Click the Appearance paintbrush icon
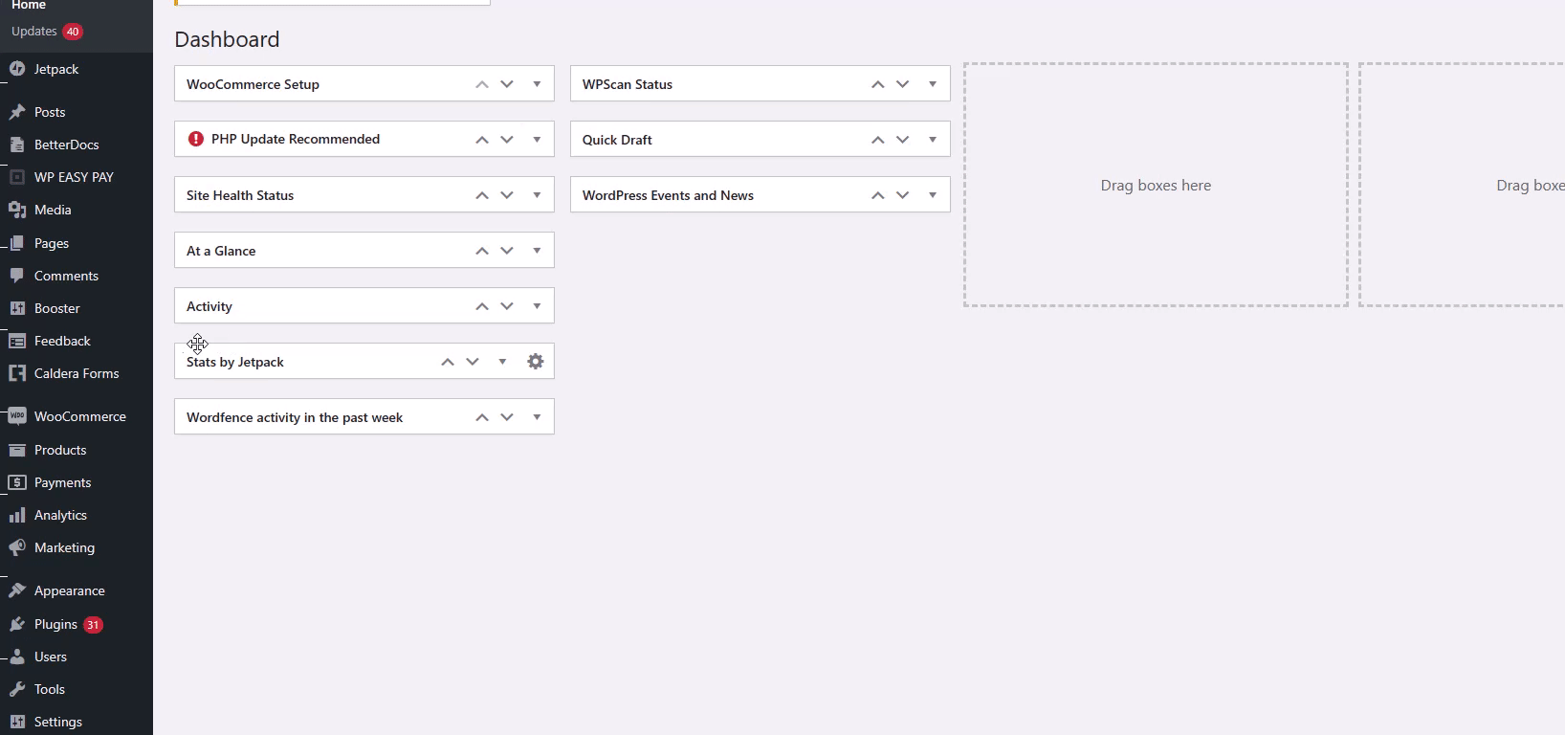Screen dimensions: 1565x735 [17, 590]
